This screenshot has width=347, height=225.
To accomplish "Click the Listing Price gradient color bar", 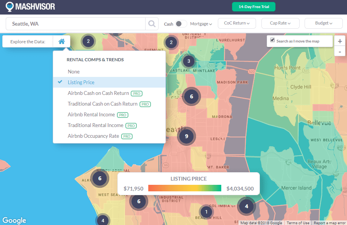I will [x=185, y=188].
